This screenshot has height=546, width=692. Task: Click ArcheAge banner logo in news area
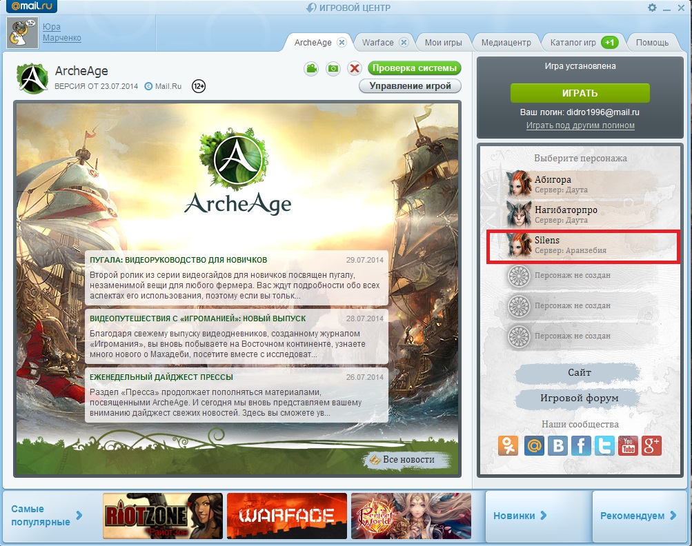click(x=237, y=171)
